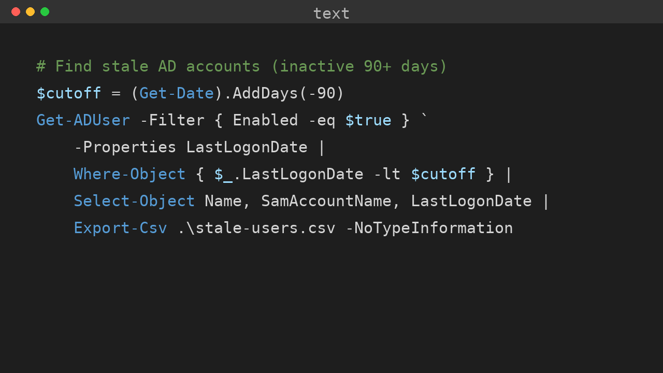The height and width of the screenshot is (373, 663).
Task: Click the '-Filter' parameter
Action: [x=172, y=120]
